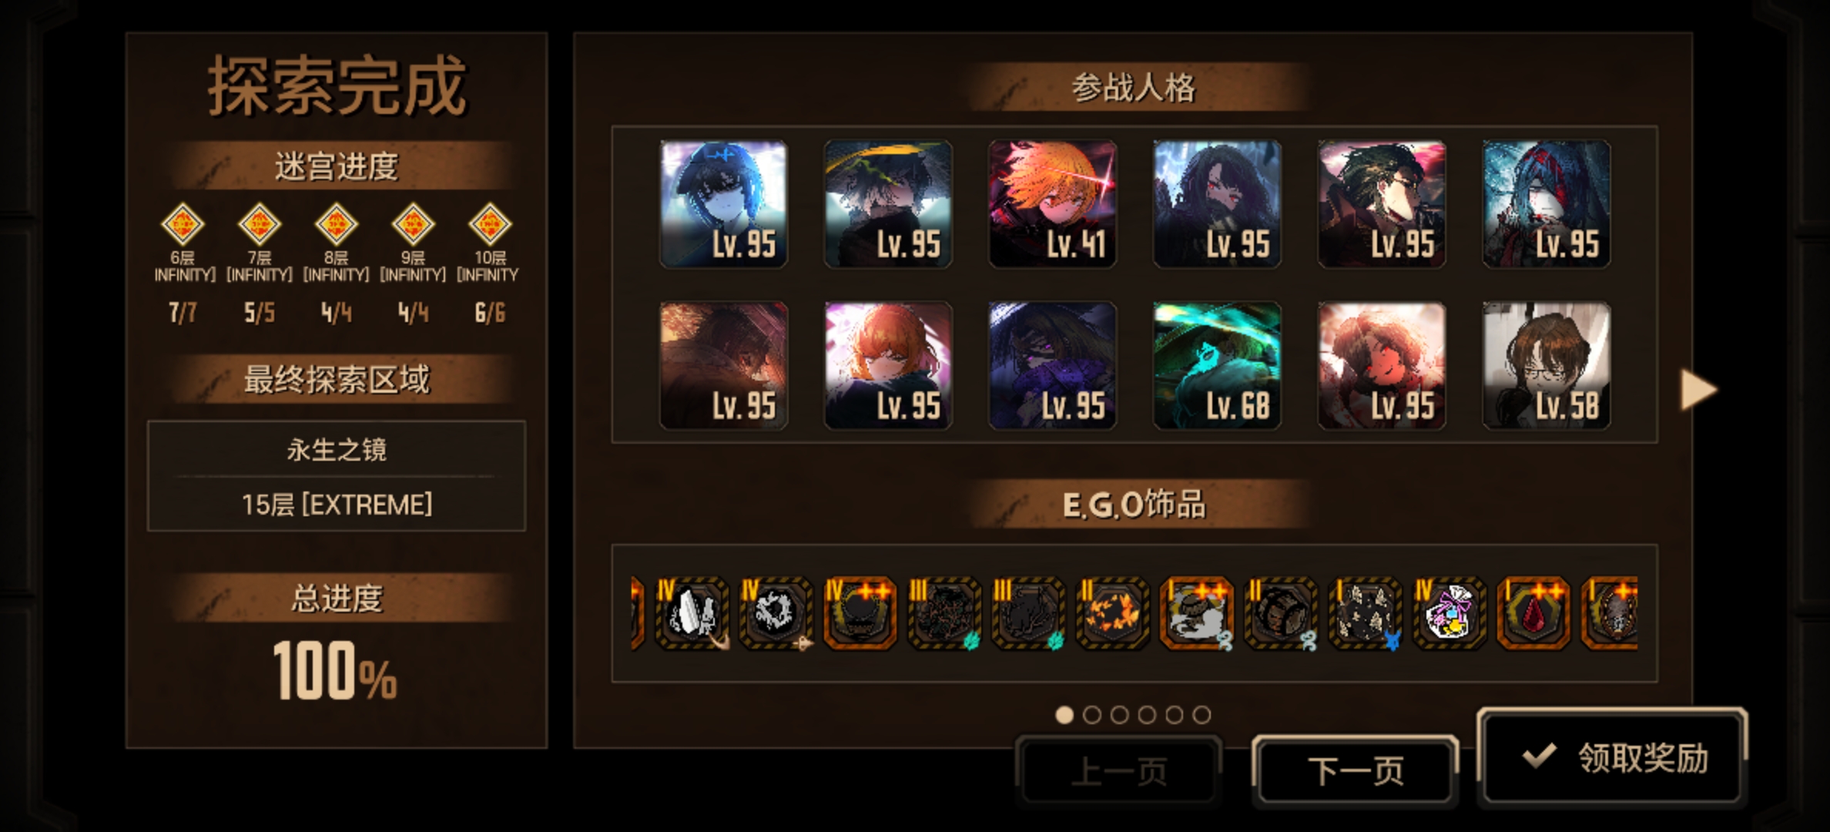The width and height of the screenshot is (1830, 832).
Task: Click the 10层 INFINITY floor diamond icon
Action: coord(491,225)
